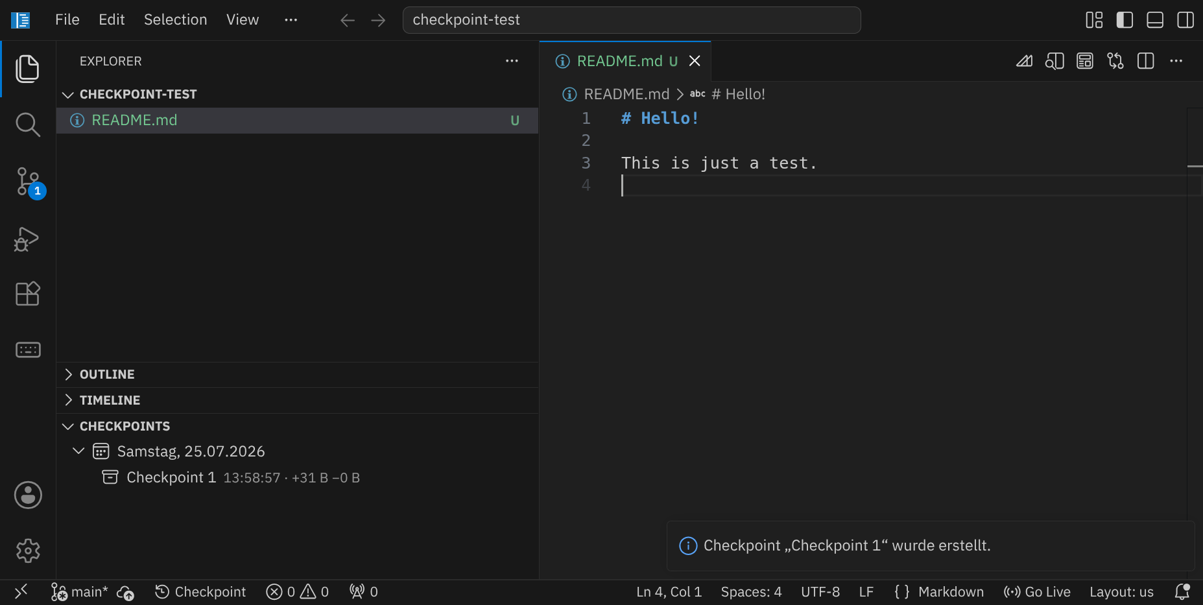Change end of line sequence LF
The width and height of the screenshot is (1203, 605).
866,592
